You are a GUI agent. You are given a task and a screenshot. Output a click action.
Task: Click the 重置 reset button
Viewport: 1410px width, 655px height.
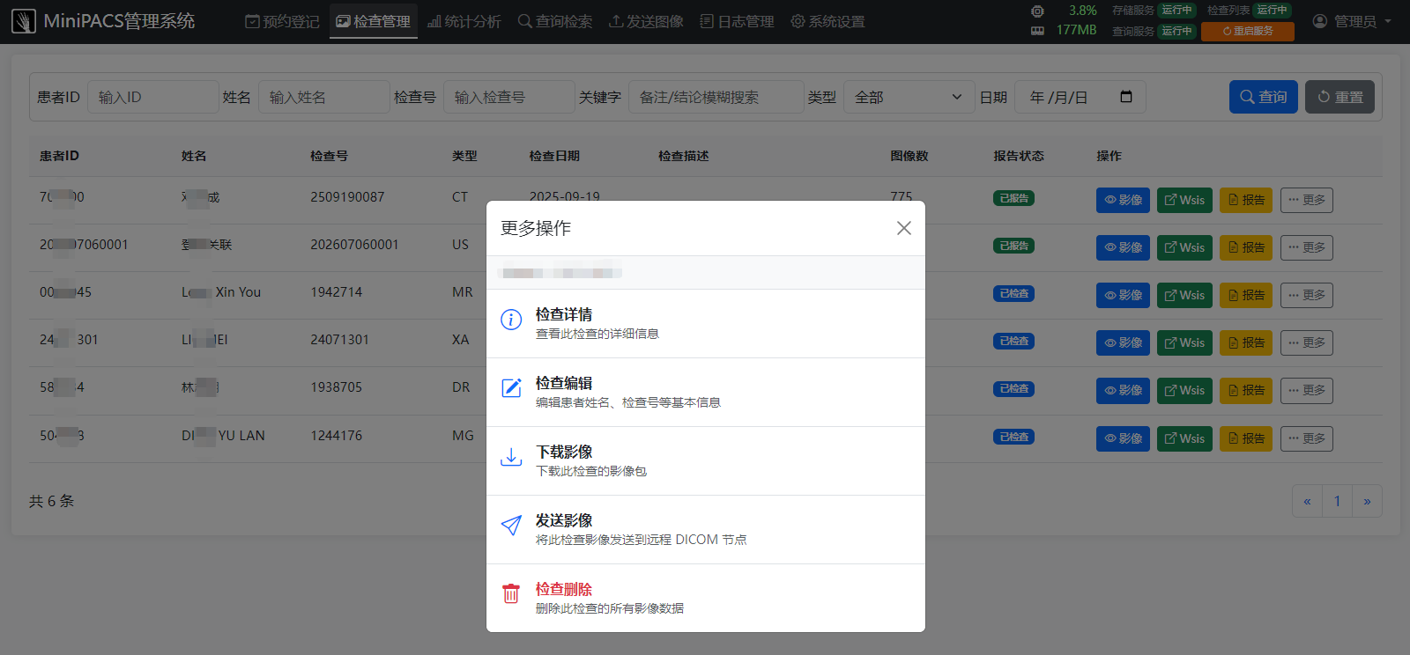(x=1339, y=97)
